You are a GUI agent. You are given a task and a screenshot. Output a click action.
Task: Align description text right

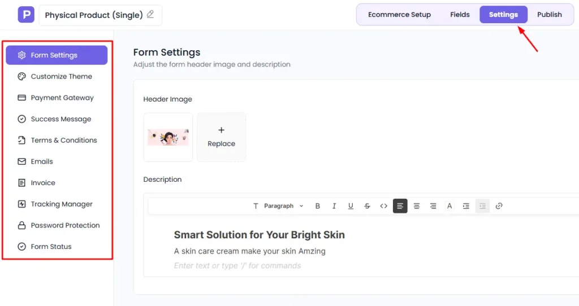tap(433, 206)
